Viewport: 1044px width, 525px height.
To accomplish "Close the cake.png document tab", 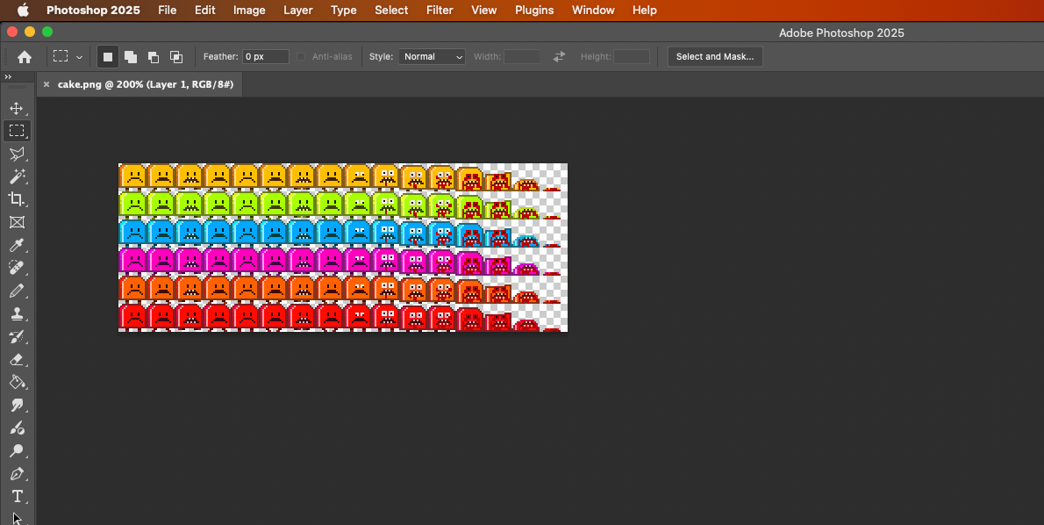I will point(46,84).
